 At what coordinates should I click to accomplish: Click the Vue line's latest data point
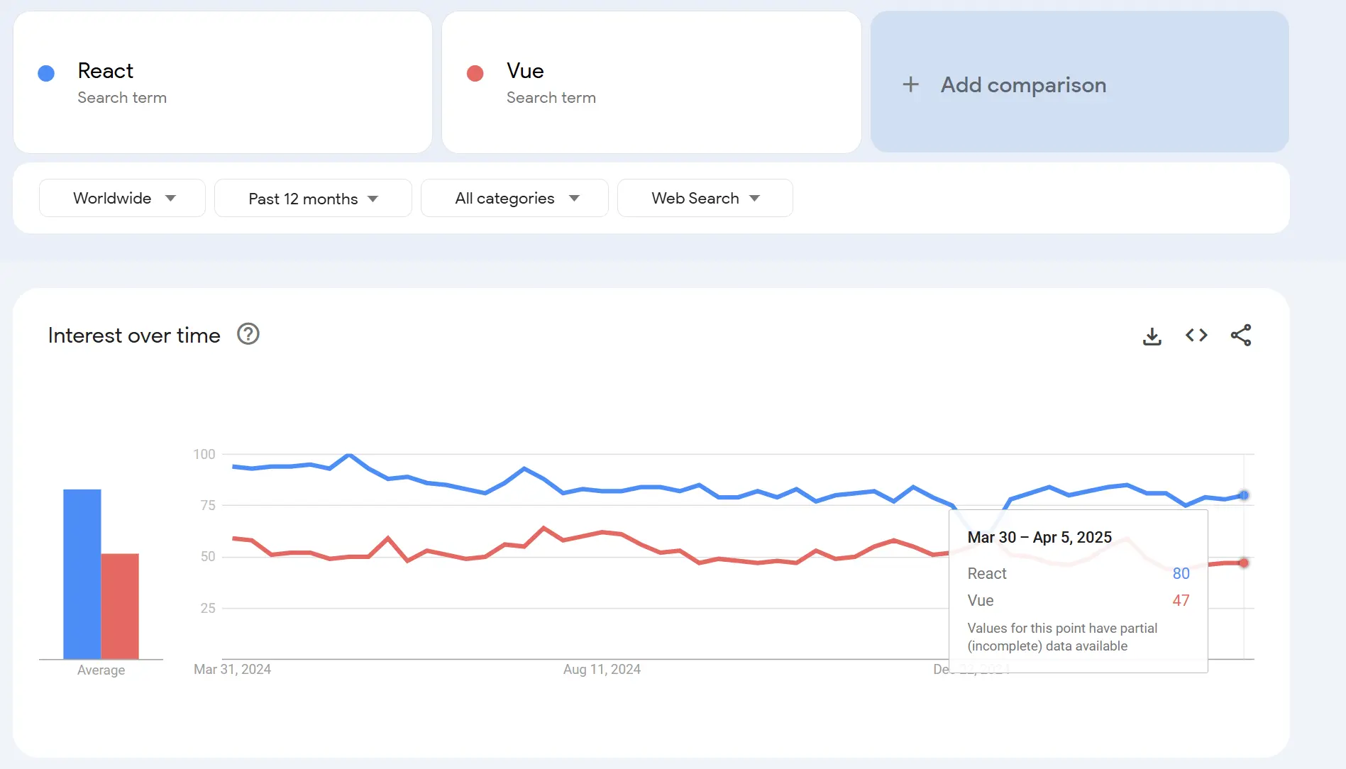(x=1244, y=563)
